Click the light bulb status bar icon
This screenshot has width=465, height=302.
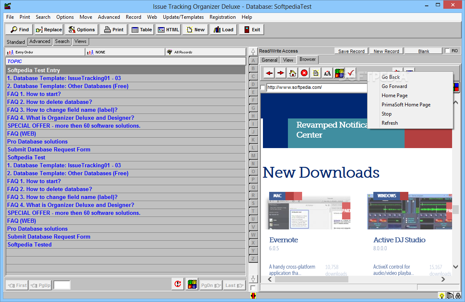(442, 296)
